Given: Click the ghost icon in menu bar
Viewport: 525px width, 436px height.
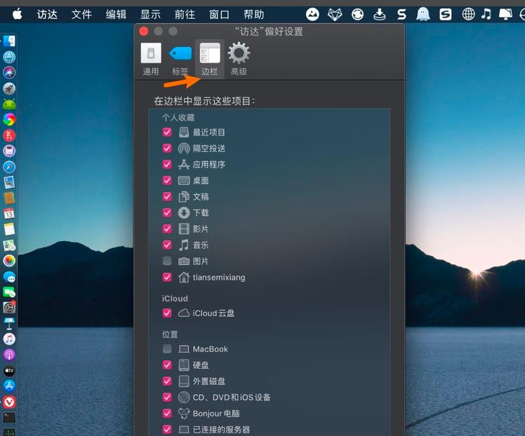Looking at the screenshot, I should (423, 15).
